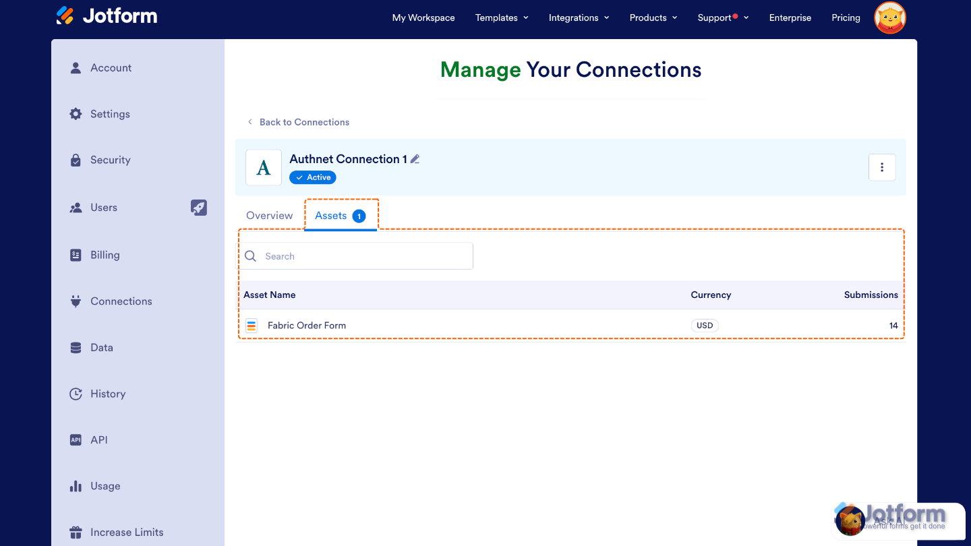Open Security in the sidebar
Screen dimensions: 971x546
tap(110, 160)
